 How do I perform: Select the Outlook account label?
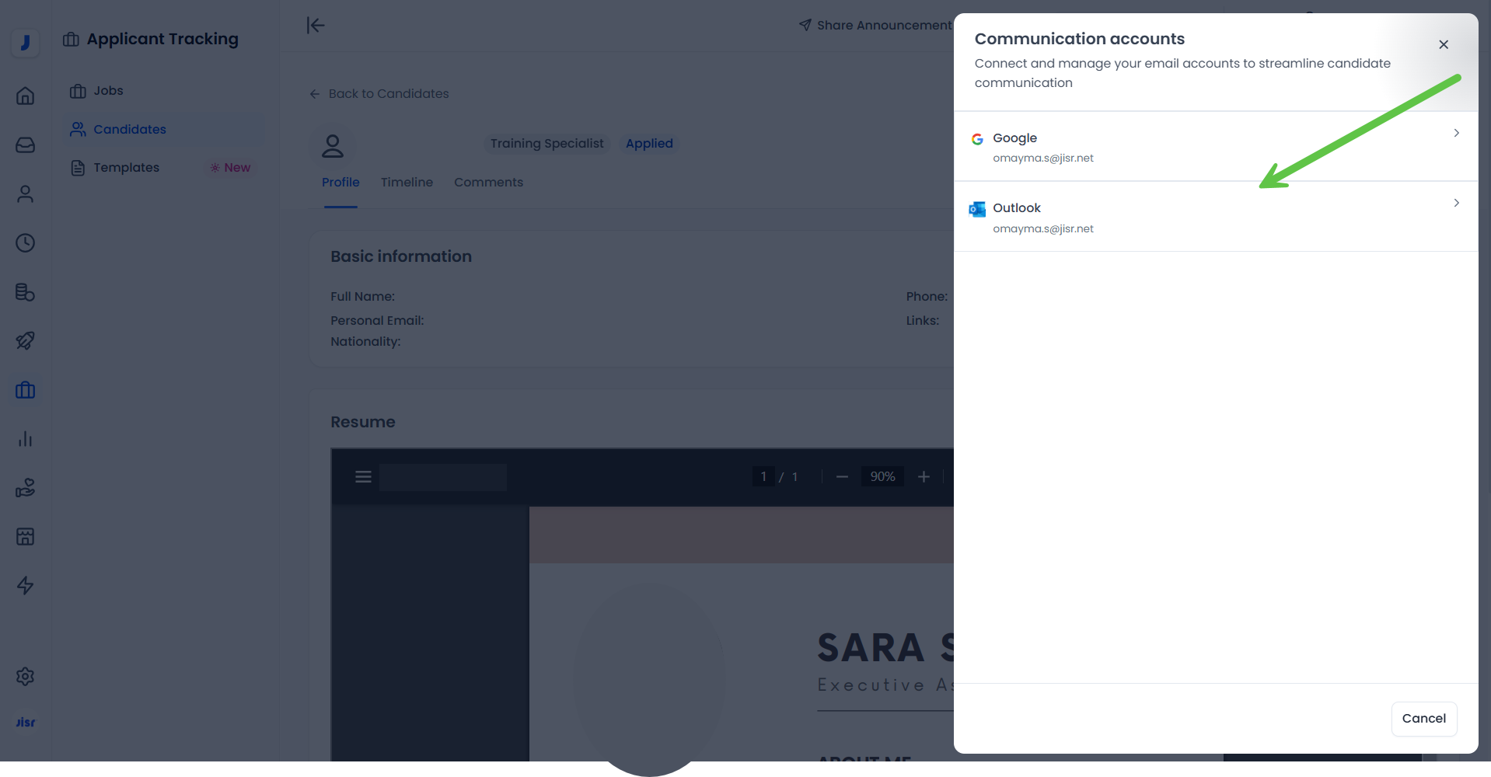1017,207
